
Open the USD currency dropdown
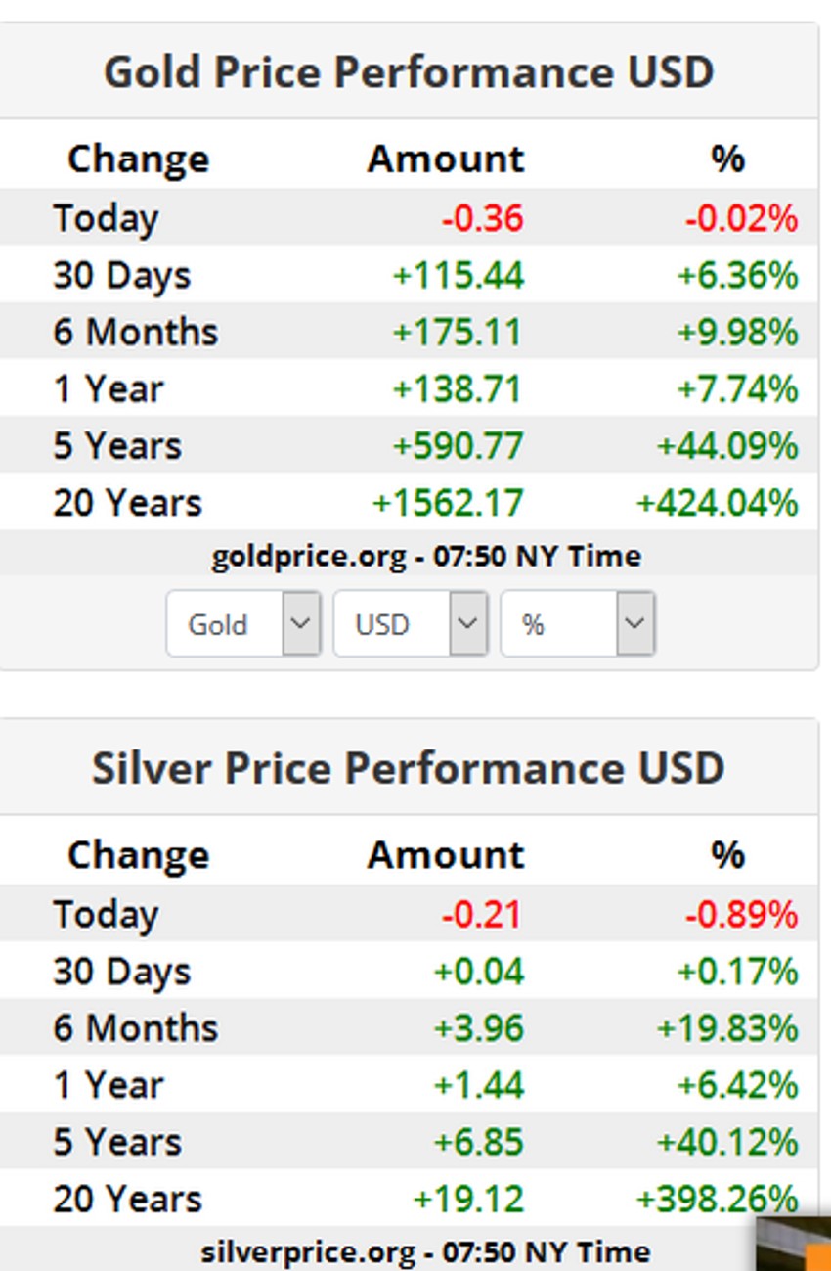(411, 623)
